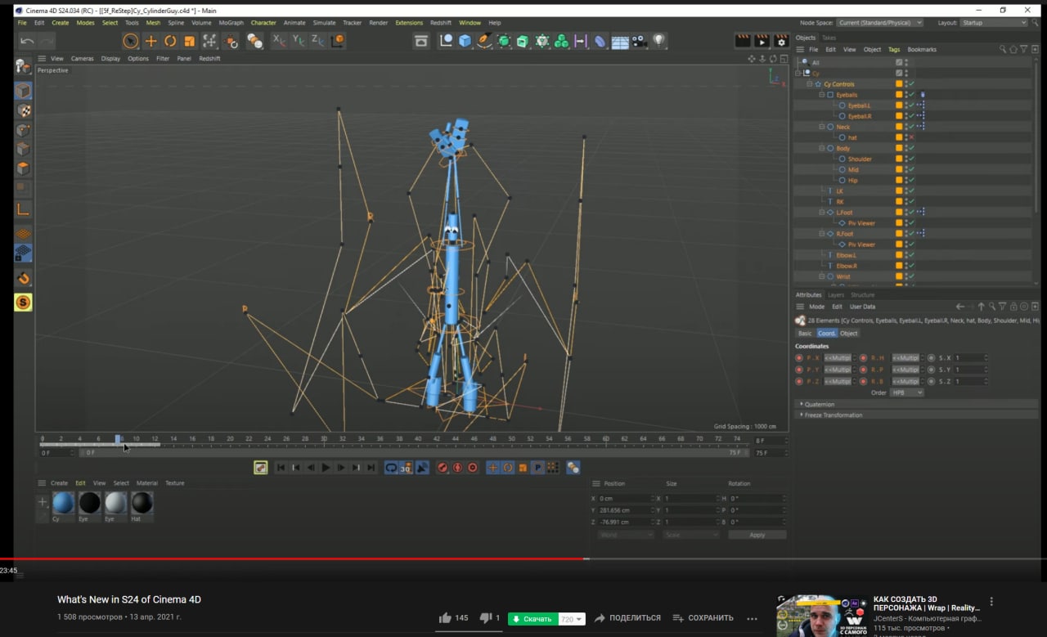The image size is (1047, 637).
Task: Go to start of animation button
Action: 281,468
